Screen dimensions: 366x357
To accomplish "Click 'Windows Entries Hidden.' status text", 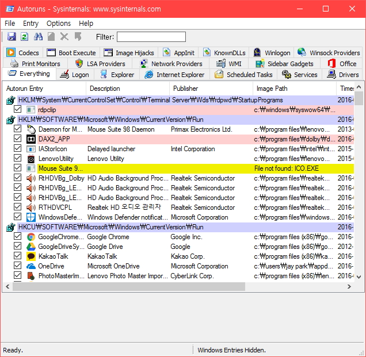I will 231,350.
